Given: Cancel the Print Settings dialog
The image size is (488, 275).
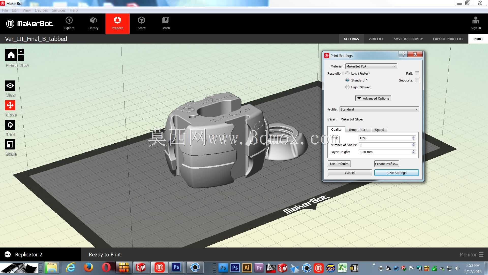Looking at the screenshot, I should click(350, 173).
